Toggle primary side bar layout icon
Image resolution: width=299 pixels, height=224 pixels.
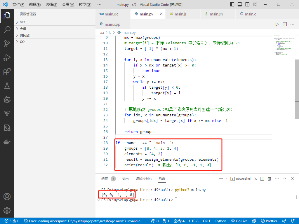coord(232,4)
